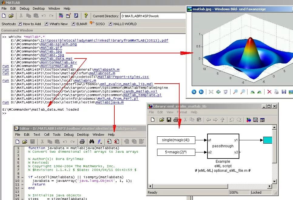Viewport: 293px width, 200px height.
Task: Rotate image clockwise in picture viewer
Action: click(252, 92)
